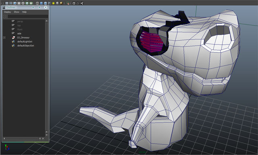
Task: Open the Outliner Display menu
Action: 7,12
